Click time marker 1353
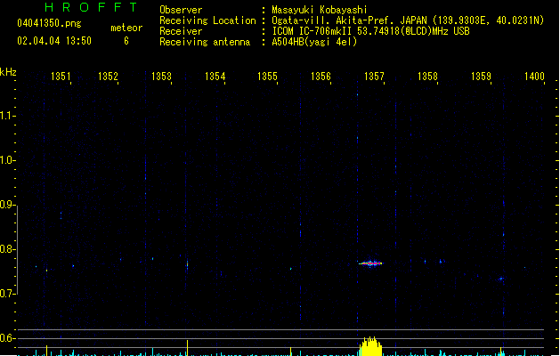This screenshot has height=356, width=560. coord(161,77)
